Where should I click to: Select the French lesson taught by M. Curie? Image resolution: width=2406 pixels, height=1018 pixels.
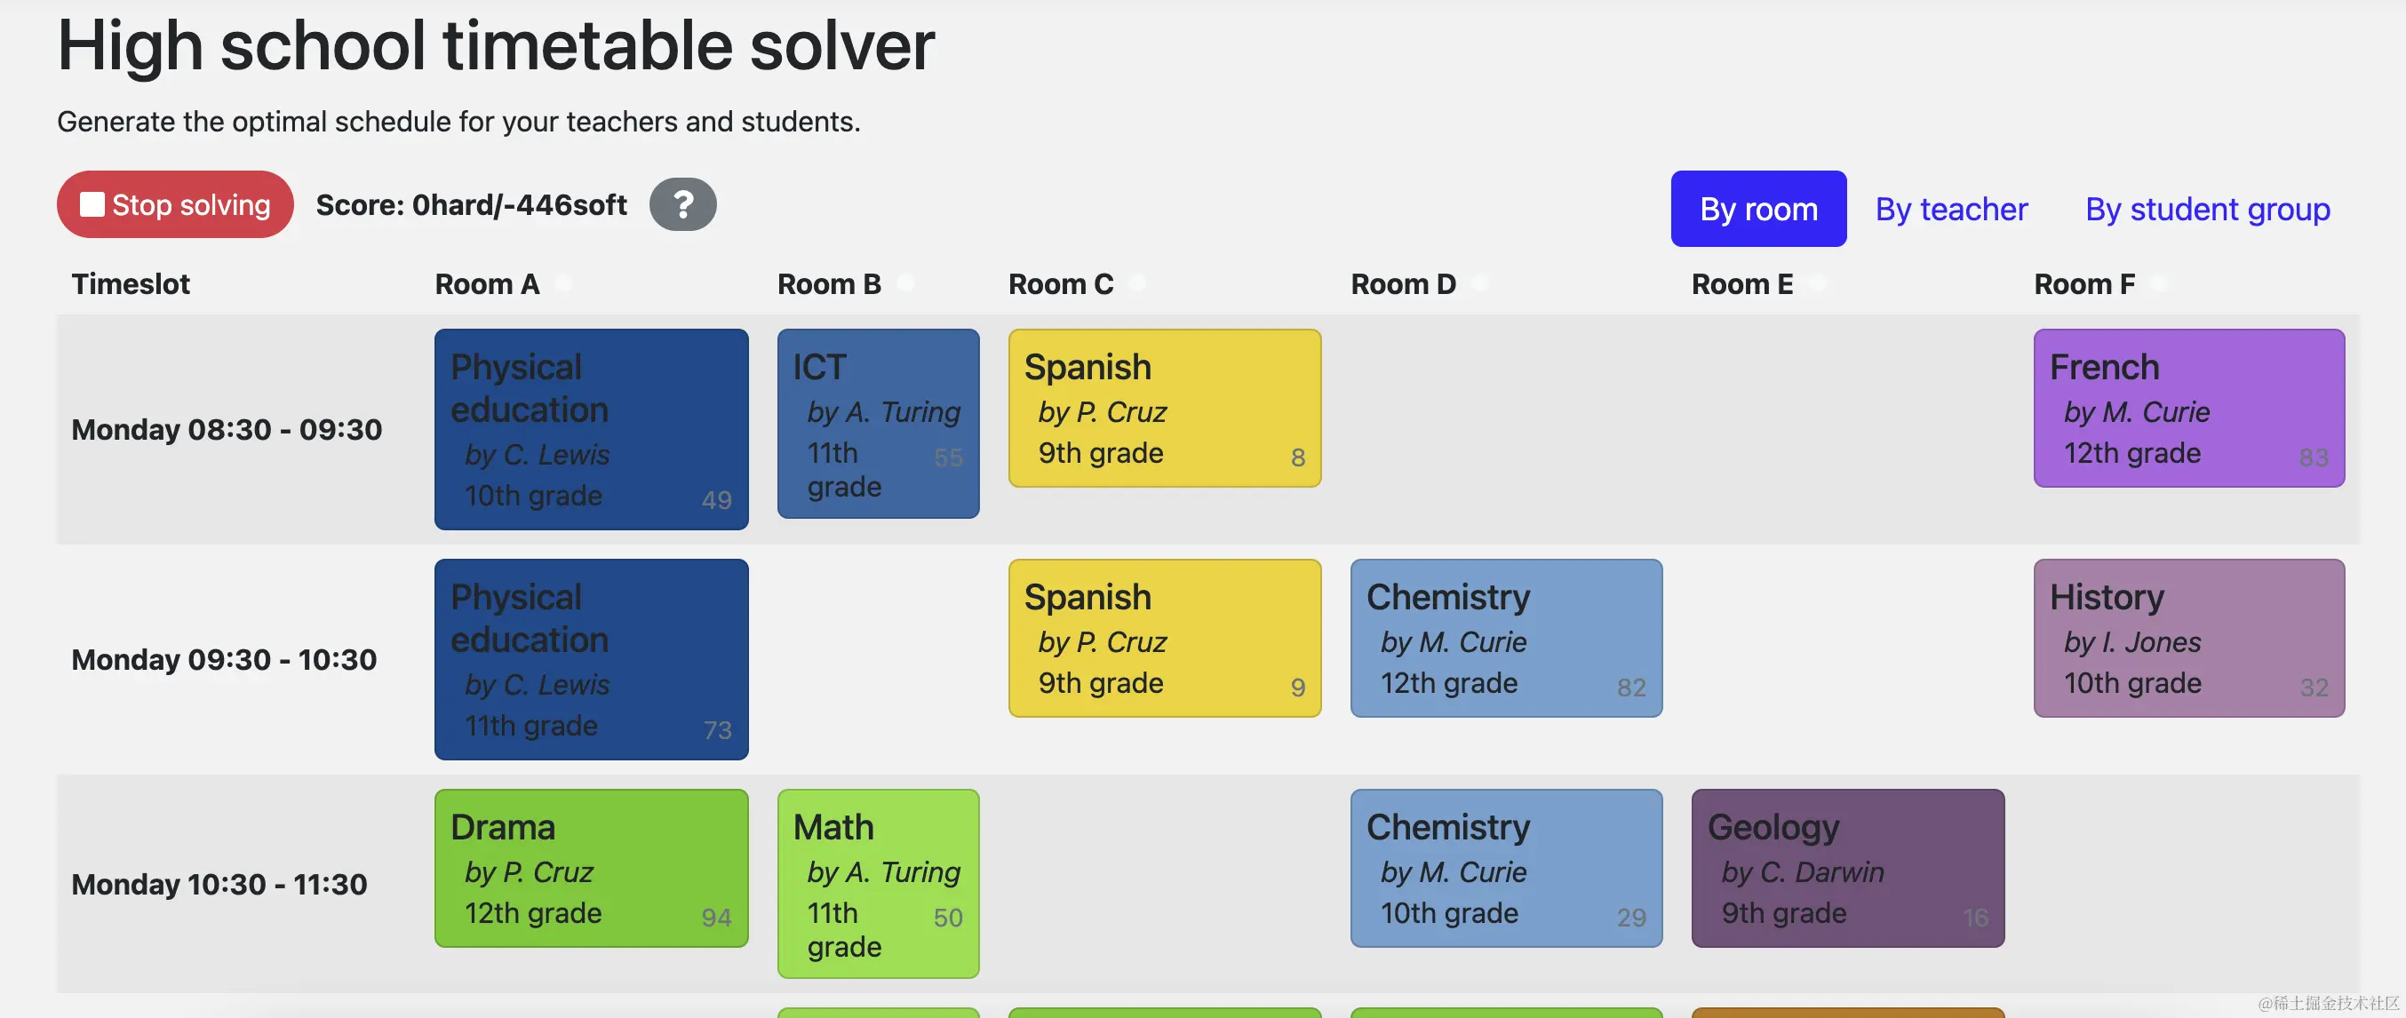tap(2188, 408)
